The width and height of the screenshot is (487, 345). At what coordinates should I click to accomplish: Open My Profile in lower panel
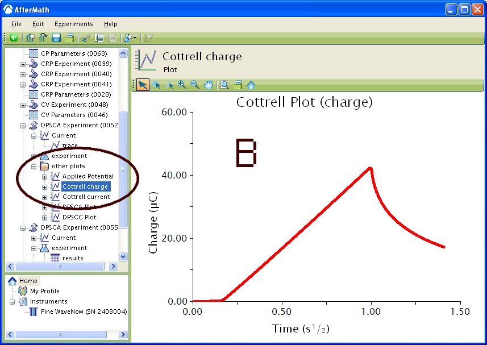[45, 291]
